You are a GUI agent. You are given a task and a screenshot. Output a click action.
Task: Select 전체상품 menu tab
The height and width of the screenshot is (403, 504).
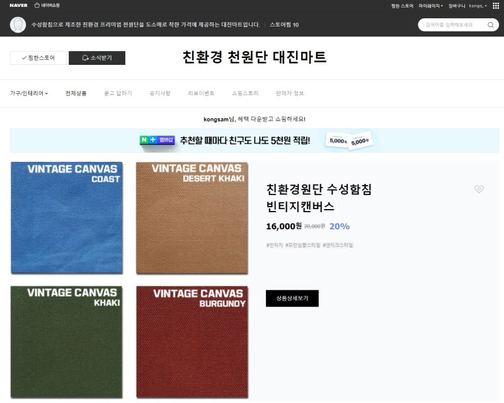pos(76,93)
